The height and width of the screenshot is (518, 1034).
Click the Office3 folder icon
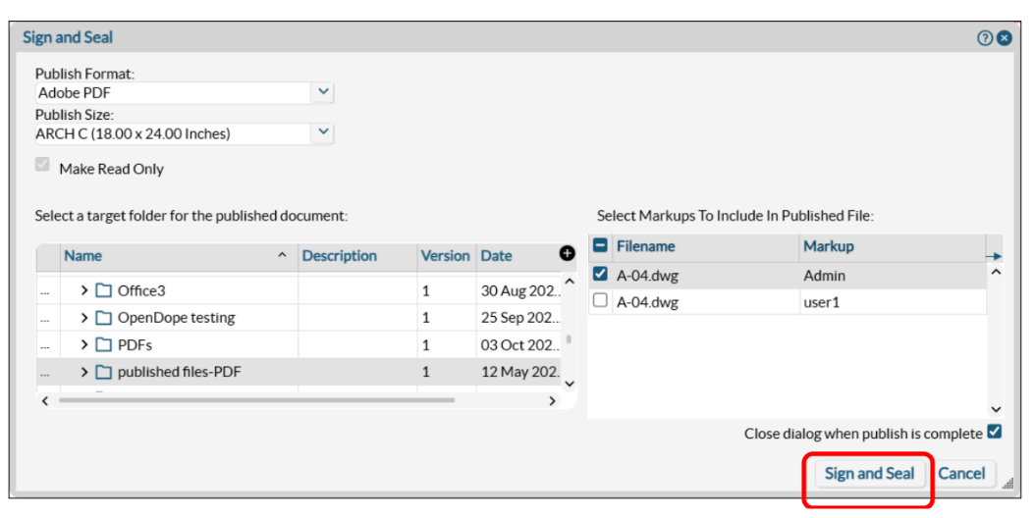(x=103, y=290)
